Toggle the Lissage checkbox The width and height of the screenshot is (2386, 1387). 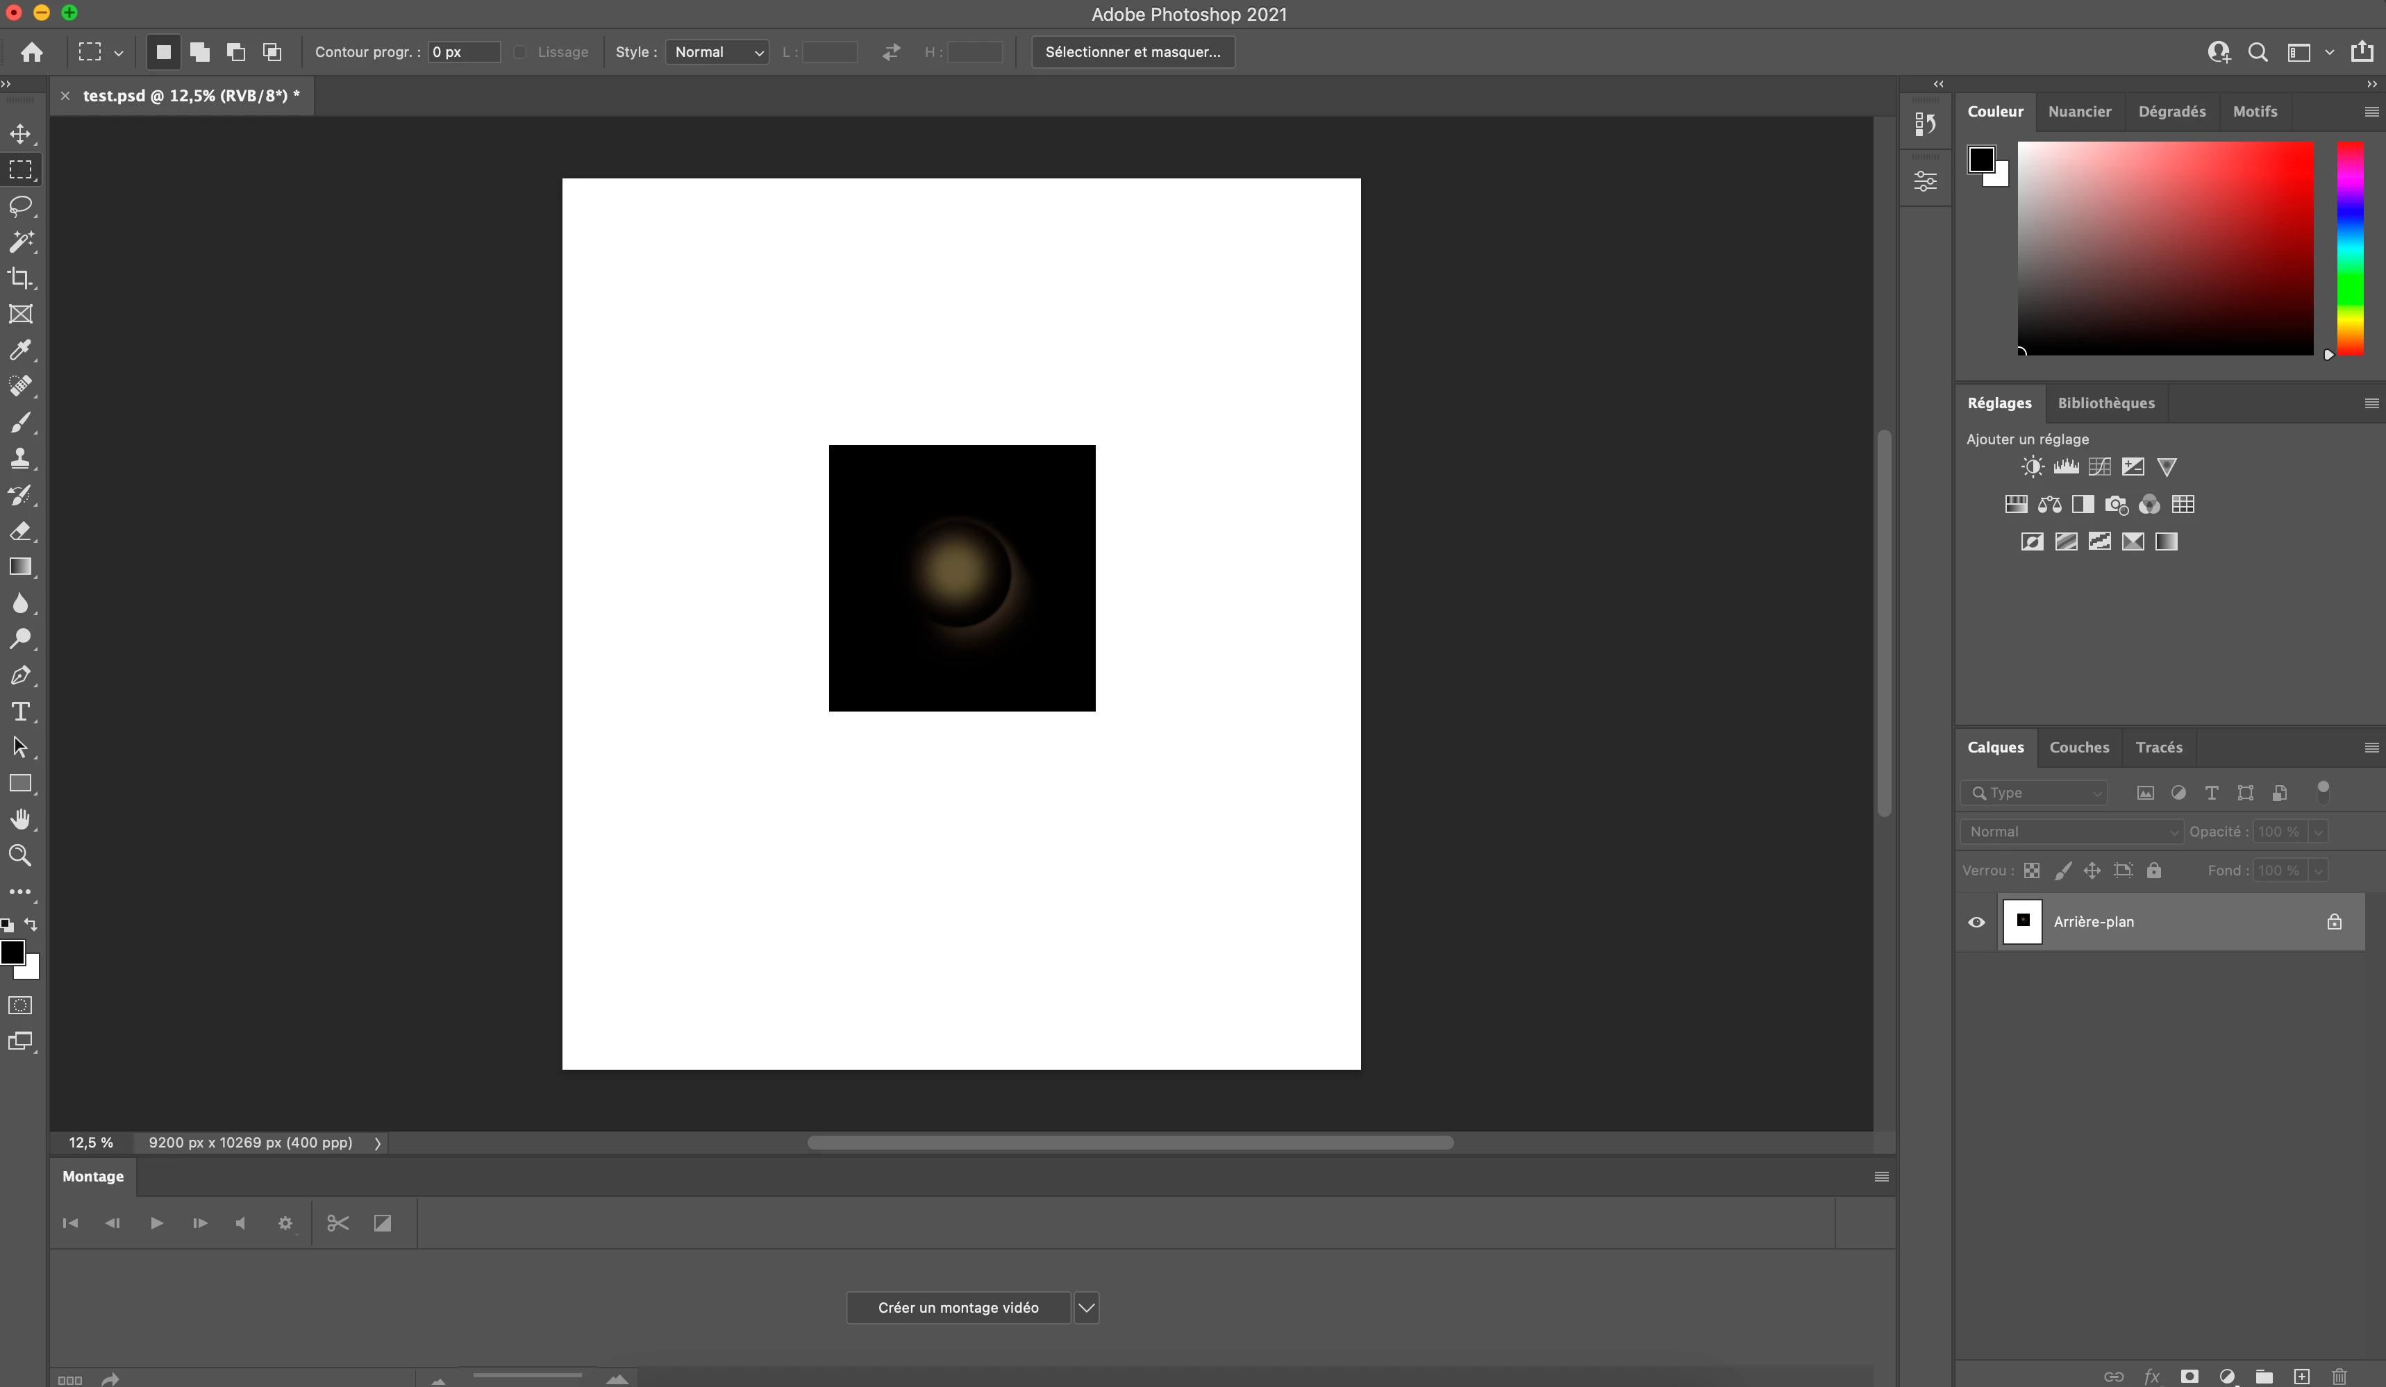pyautogui.click(x=520, y=52)
